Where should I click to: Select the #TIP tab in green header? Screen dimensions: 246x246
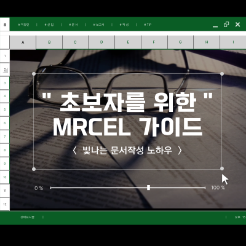[148, 25]
